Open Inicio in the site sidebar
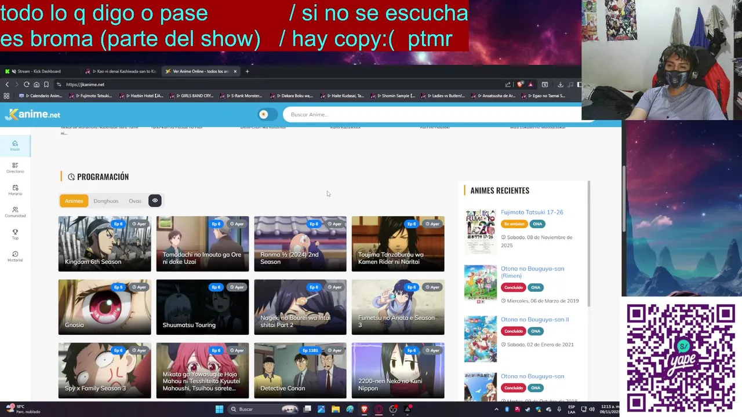Screen dimensions: 742x417 15,145
